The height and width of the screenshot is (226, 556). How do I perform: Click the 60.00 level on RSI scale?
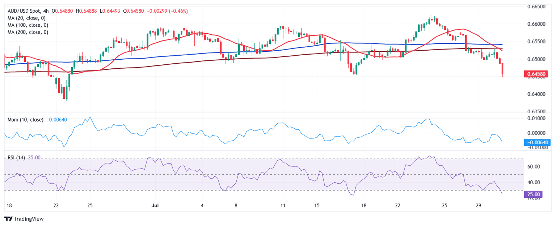click(x=534, y=167)
